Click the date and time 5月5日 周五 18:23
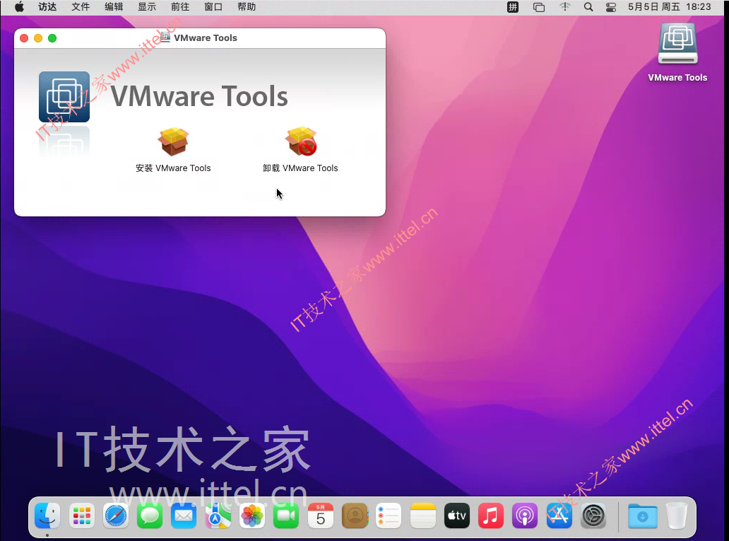 (x=670, y=7)
